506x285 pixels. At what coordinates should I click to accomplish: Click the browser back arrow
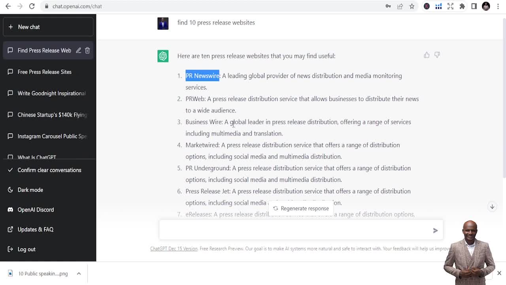click(x=8, y=6)
